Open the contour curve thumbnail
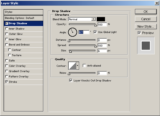160x116 pixels. click(x=72, y=66)
